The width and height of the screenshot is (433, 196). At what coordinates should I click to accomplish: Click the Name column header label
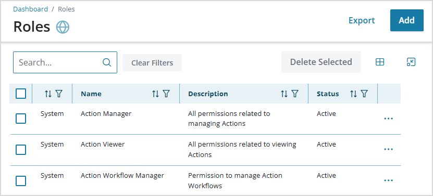91,94
